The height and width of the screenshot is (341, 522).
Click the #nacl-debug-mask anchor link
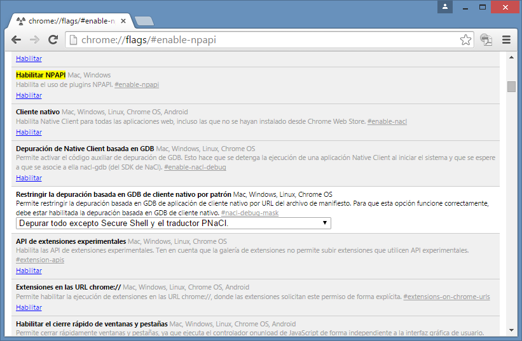[x=249, y=213]
